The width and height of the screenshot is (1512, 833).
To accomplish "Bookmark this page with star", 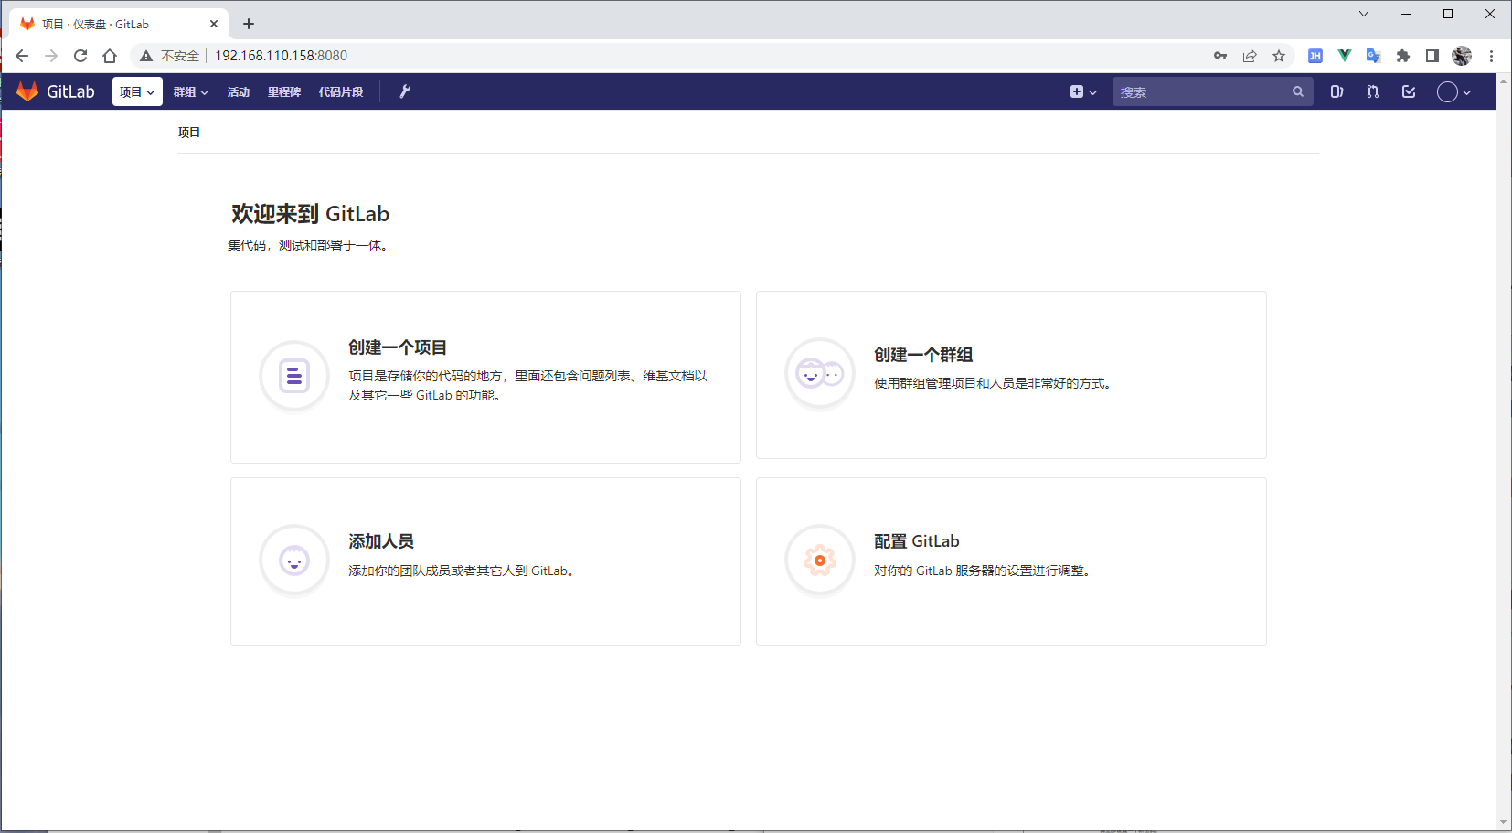I will coord(1279,56).
